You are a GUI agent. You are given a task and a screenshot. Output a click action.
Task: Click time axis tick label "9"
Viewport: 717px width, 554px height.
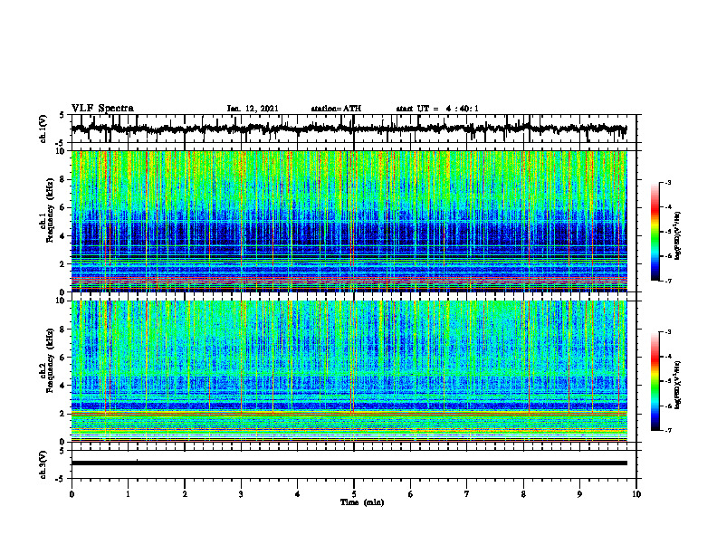click(x=579, y=494)
